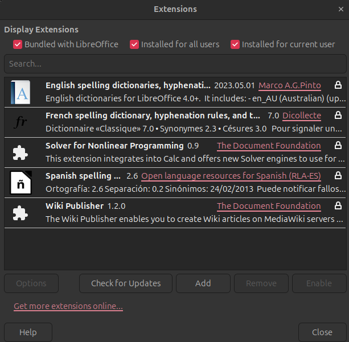Image resolution: width=349 pixels, height=342 pixels.
Task: Follow Get more extensions online link
Action: pos(68,307)
